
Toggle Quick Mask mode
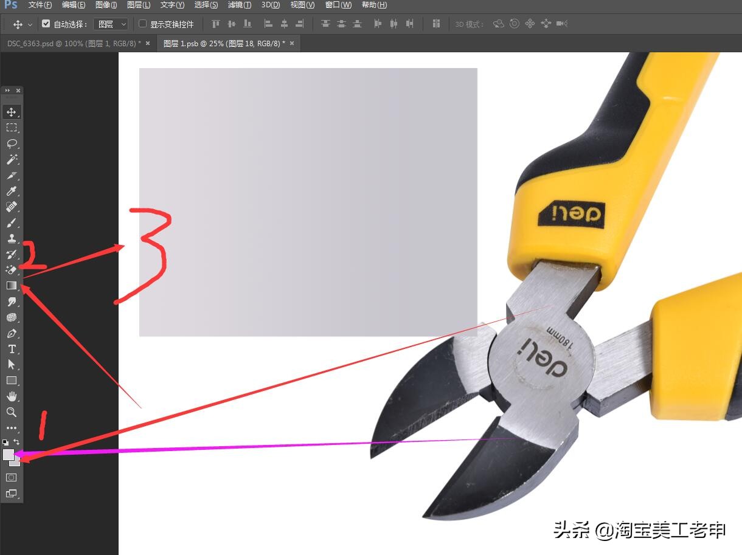12,478
